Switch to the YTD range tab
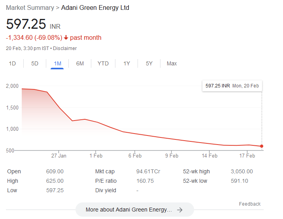 pos(103,63)
